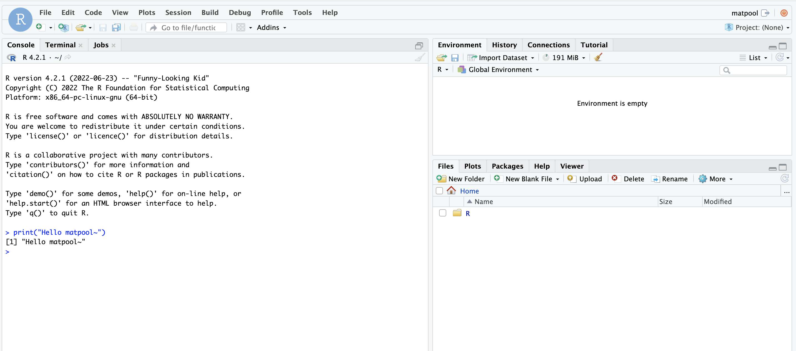
Task: Click the red quit session power icon
Action: point(784,13)
